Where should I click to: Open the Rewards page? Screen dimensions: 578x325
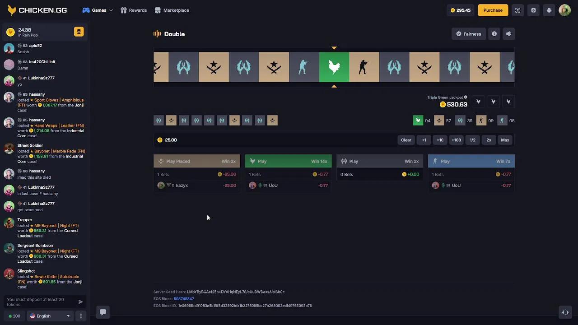pos(134,10)
